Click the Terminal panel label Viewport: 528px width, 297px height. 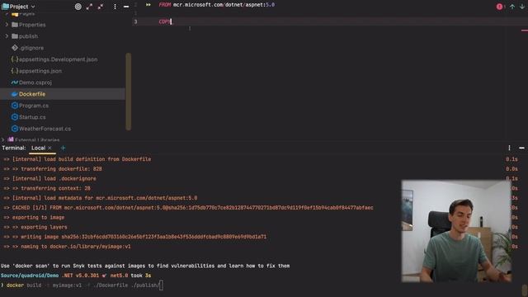14,148
